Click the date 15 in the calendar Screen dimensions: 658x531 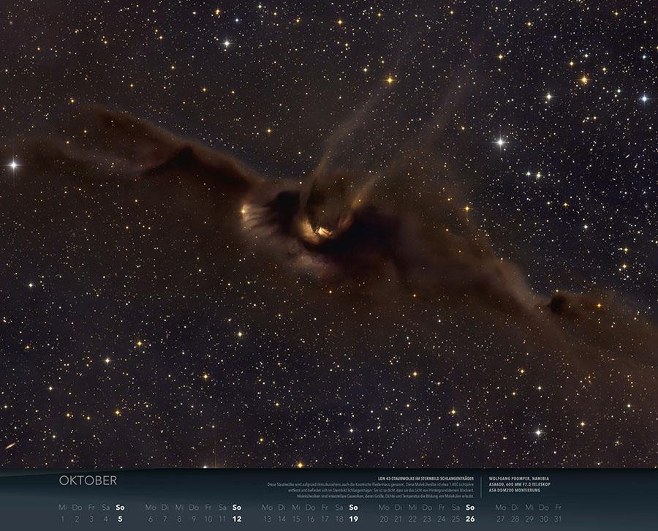[296, 519]
